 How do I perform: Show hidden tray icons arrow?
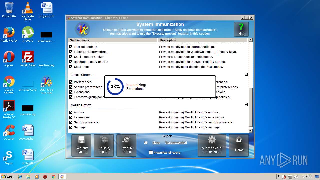click(x=279, y=176)
